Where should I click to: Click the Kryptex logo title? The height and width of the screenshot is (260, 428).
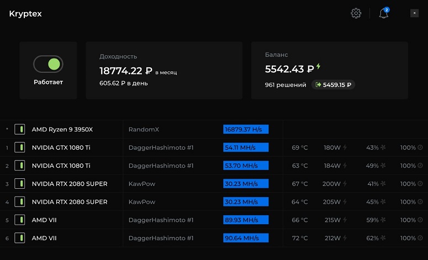25,14
